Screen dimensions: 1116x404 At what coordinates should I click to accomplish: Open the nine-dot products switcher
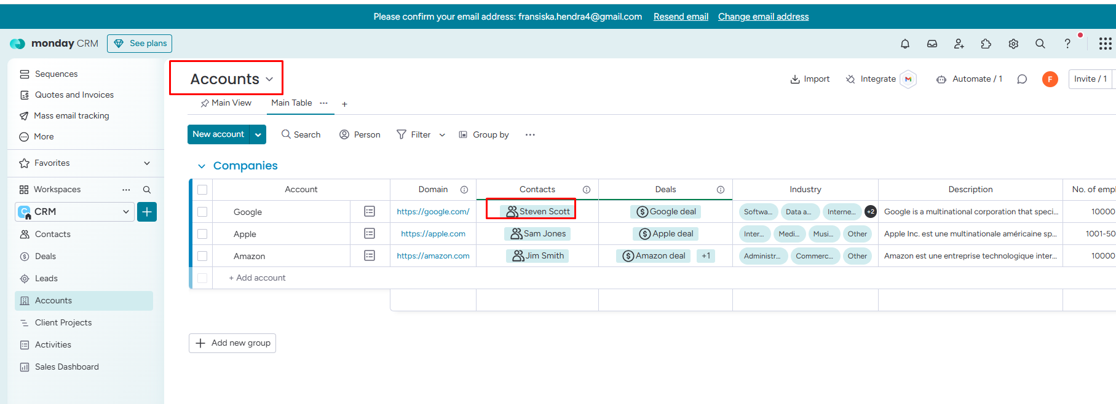(x=1105, y=44)
